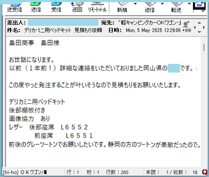Add sender to address book icon
This screenshot has width=209, height=177.
[x=186, y=24]
